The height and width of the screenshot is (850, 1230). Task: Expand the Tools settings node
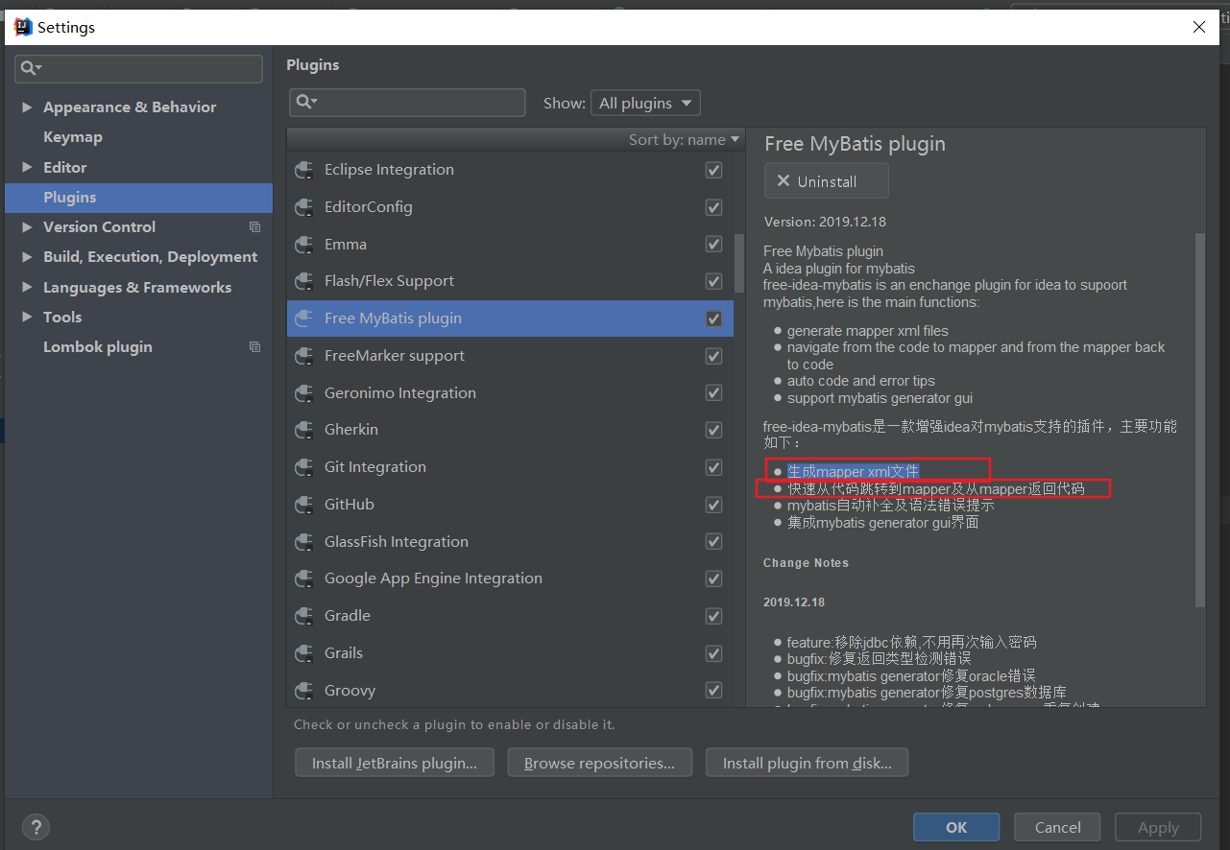pos(27,317)
